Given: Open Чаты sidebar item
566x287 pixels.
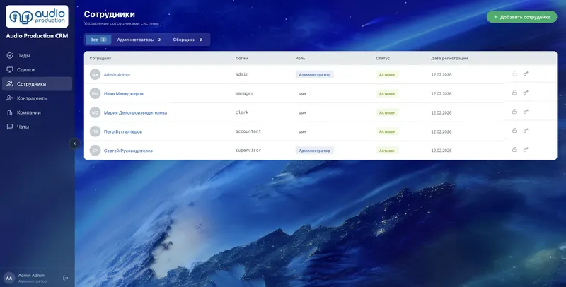Looking at the screenshot, I should click(x=37, y=127).
